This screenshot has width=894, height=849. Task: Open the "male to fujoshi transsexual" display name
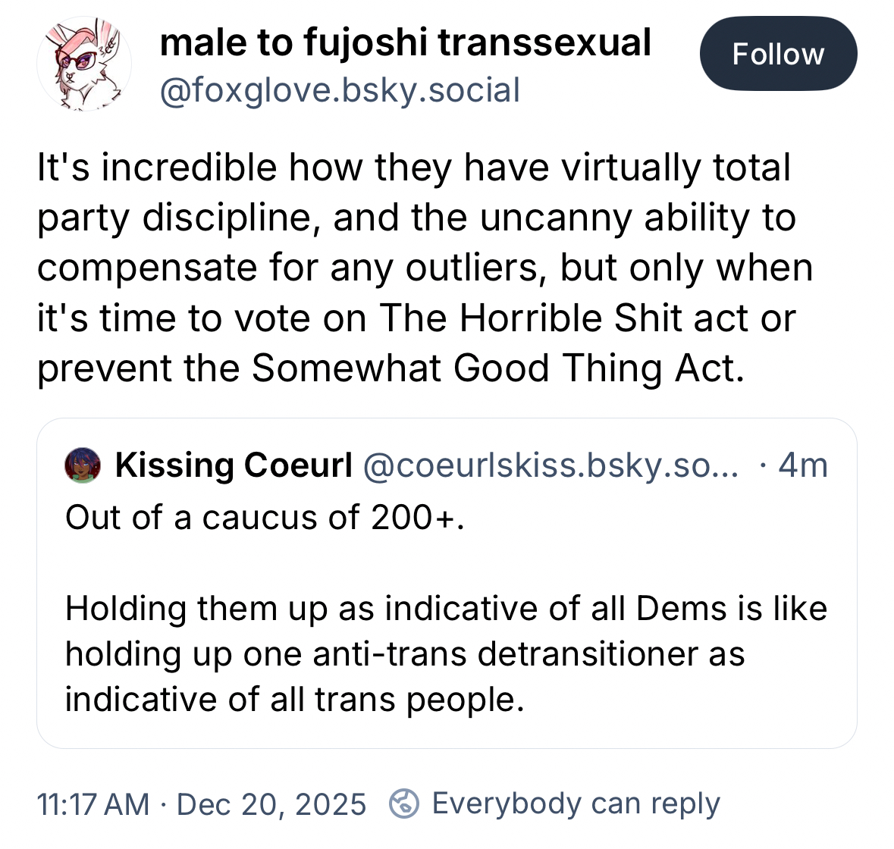[406, 42]
